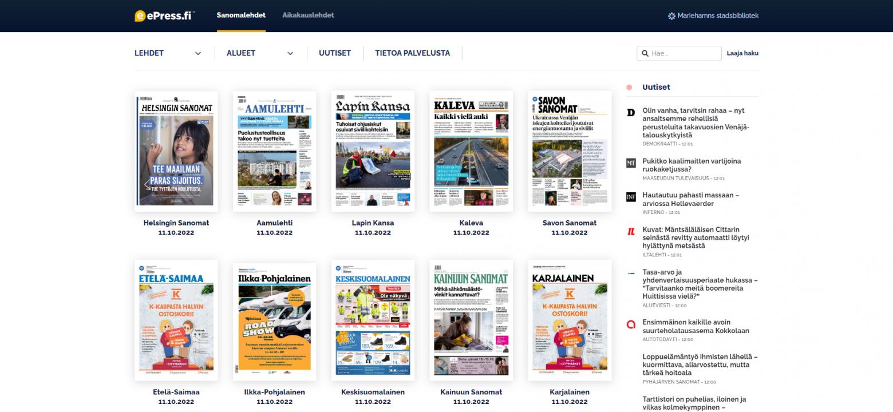
Task: Click the Kaleva title text
Action: pyautogui.click(x=471, y=223)
